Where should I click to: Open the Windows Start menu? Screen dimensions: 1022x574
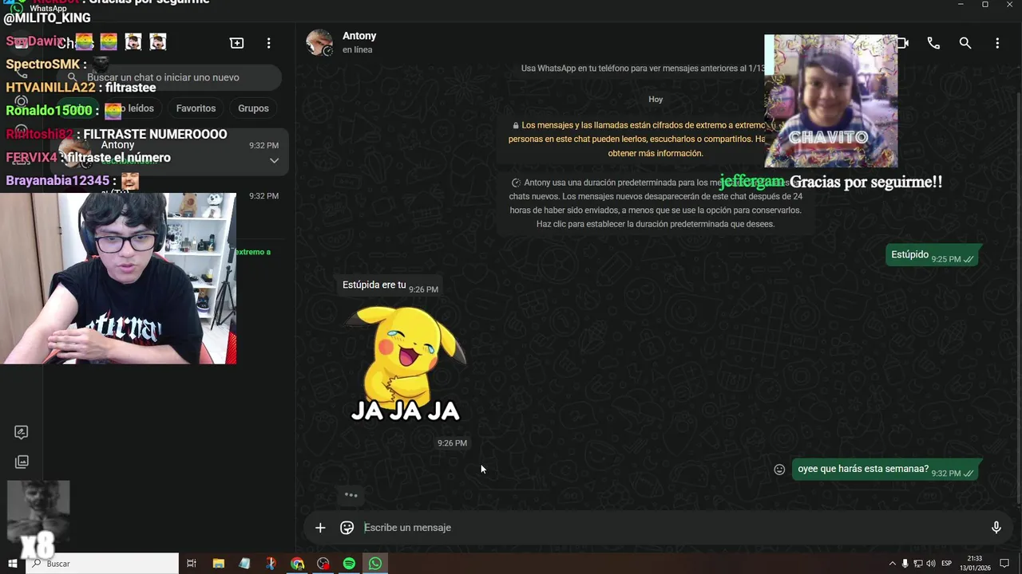[x=12, y=564]
